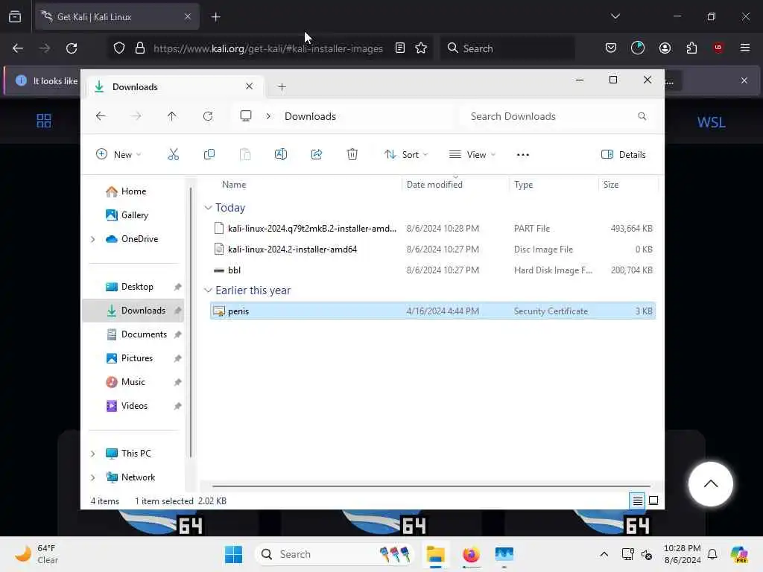Open Windows Start menu
The width and height of the screenshot is (763, 572).
point(233,554)
